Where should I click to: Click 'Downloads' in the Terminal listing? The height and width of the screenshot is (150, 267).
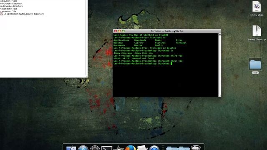point(140,40)
